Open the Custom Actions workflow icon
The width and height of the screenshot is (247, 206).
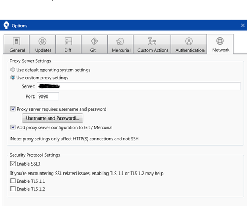click(x=152, y=41)
